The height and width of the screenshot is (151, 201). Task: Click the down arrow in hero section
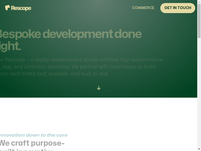[99, 88]
